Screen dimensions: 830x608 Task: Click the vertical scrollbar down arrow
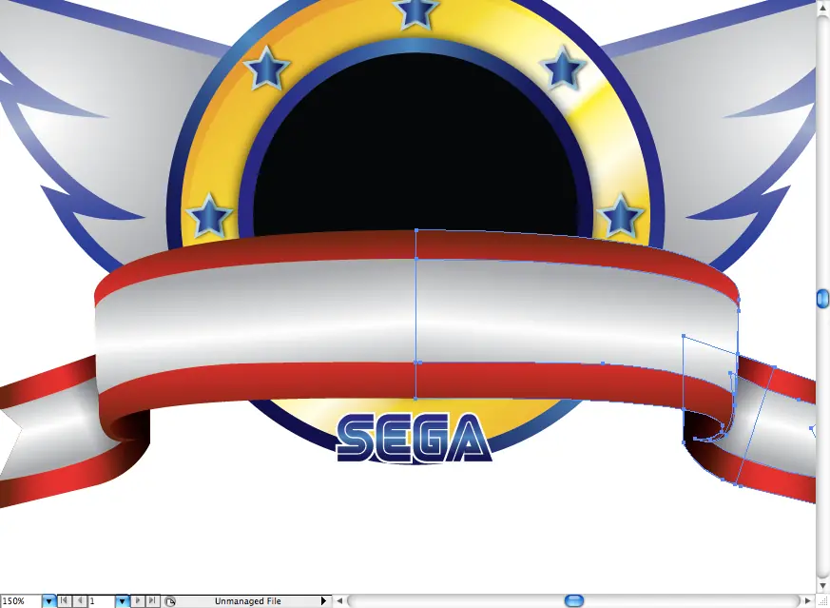click(x=822, y=587)
